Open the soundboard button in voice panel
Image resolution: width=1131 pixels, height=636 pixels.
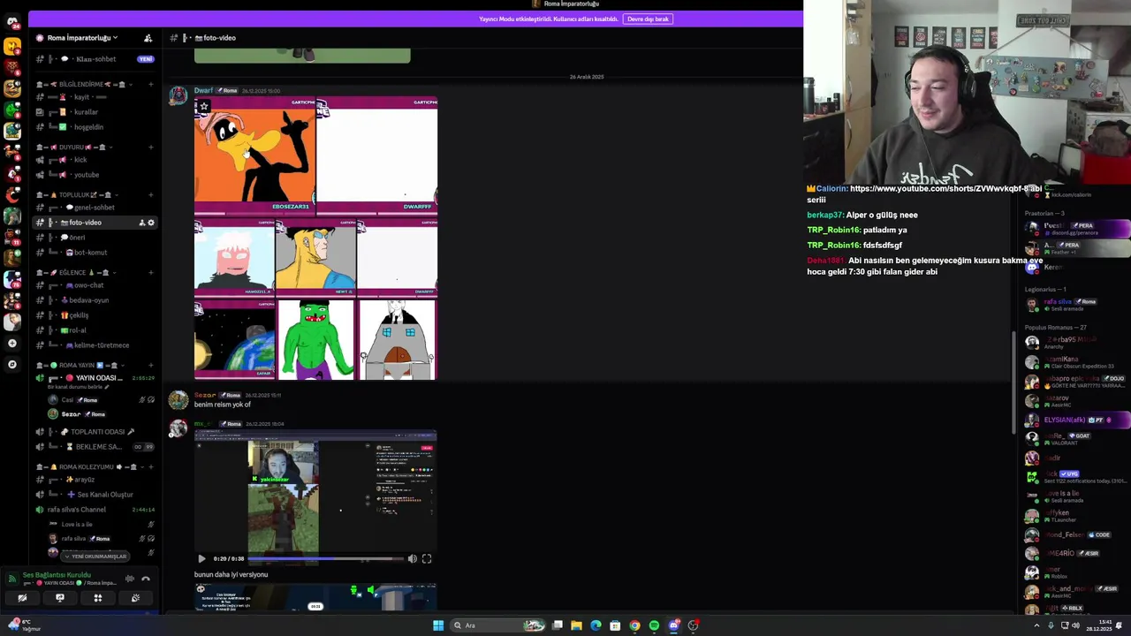point(135,598)
